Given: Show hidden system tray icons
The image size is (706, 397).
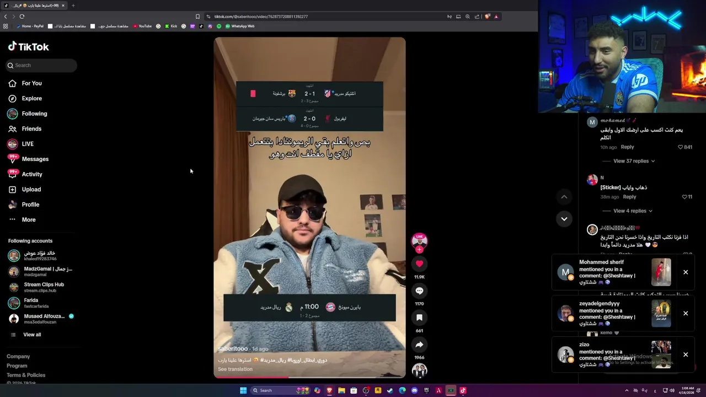Looking at the screenshot, I should pyautogui.click(x=627, y=390).
